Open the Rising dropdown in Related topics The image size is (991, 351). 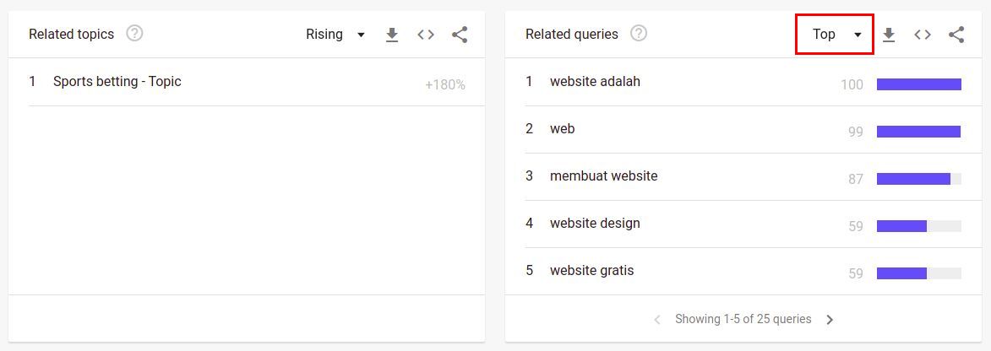coord(335,35)
